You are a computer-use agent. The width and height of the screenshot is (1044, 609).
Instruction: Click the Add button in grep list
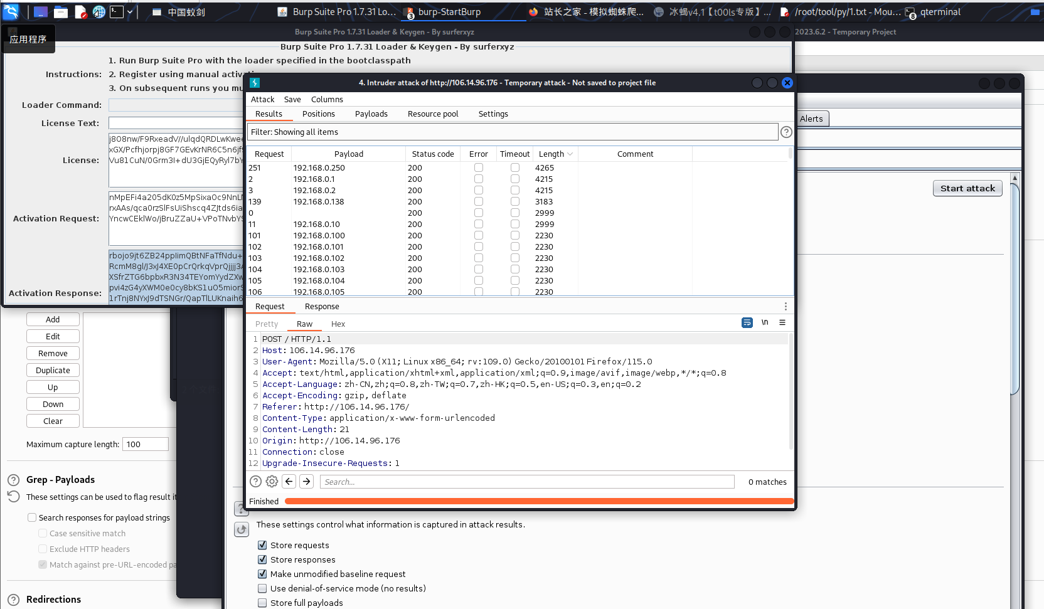point(53,319)
